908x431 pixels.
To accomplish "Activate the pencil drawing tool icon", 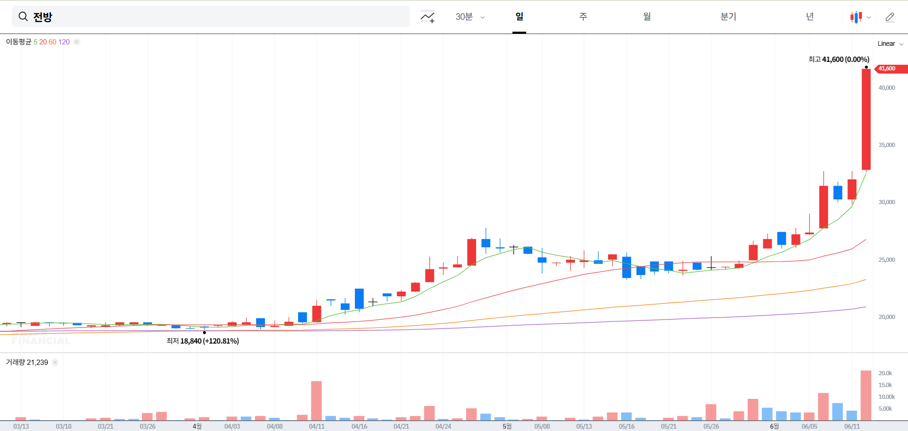I will [x=890, y=17].
